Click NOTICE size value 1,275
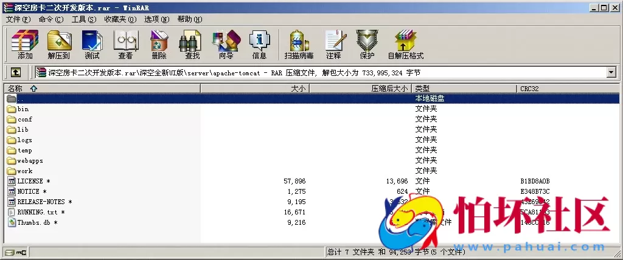623x260 pixels. pos(296,191)
